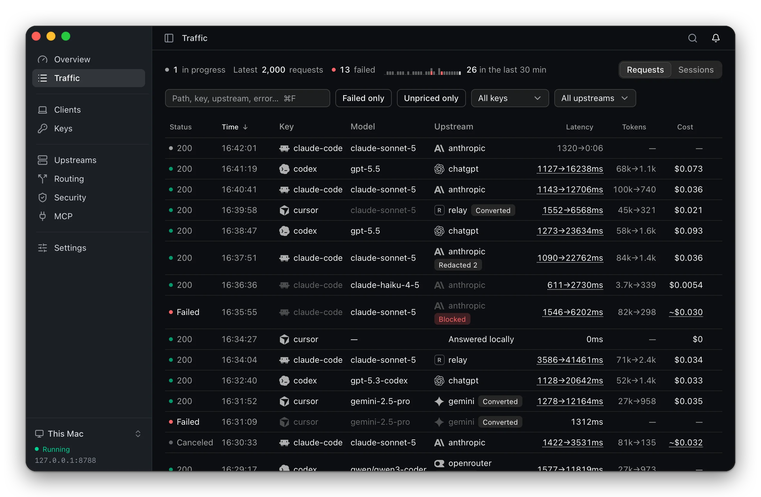Image resolution: width=761 pixels, height=497 pixels.
Task: Open the All upstreams dropdown
Action: (x=595, y=98)
